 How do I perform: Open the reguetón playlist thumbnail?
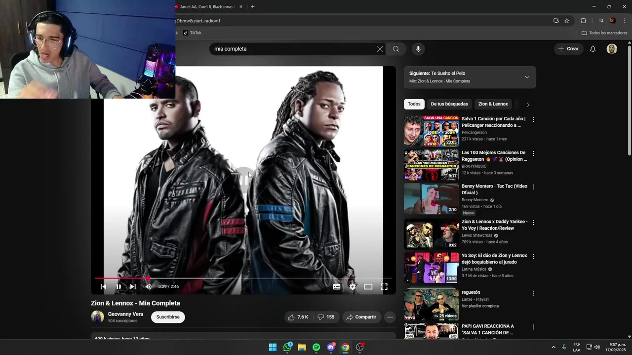tap(432, 304)
